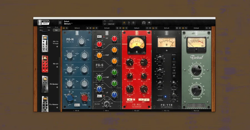Select the FG-Bomber thumbnail in the library
The image size is (250, 130).
click(45, 84)
